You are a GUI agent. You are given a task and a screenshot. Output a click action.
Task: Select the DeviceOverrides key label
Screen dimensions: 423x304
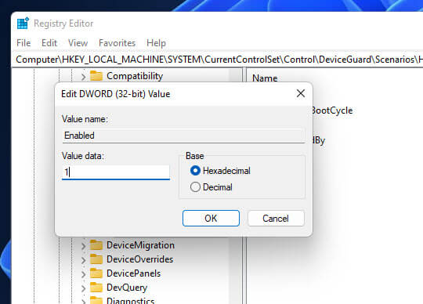pos(139,259)
